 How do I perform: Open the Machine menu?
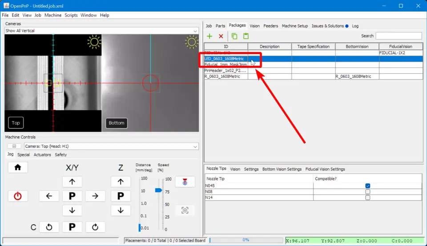53,15
